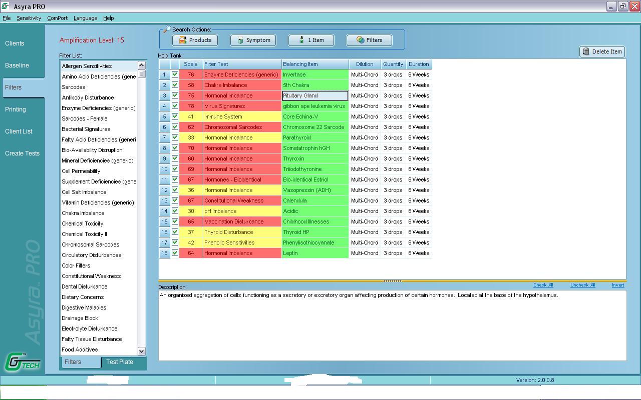
Task: Uncheck row 13 Constitutional Weakness checkbox
Action: pos(175,200)
